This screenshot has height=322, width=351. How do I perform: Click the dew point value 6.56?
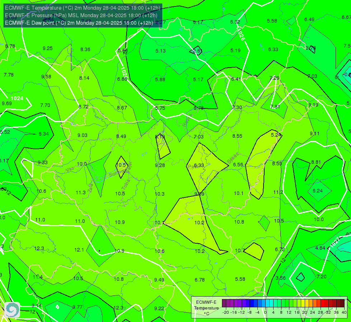coord(238,165)
